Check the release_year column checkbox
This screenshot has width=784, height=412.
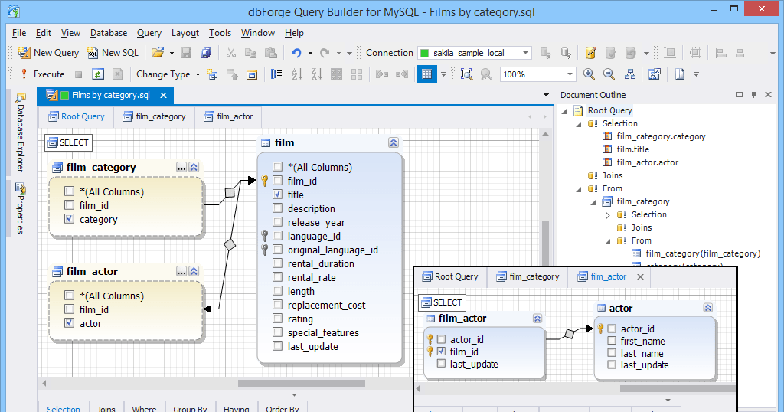click(277, 222)
